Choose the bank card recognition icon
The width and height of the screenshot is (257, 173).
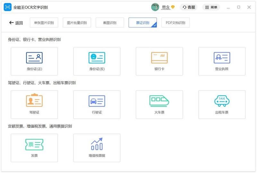159,58
